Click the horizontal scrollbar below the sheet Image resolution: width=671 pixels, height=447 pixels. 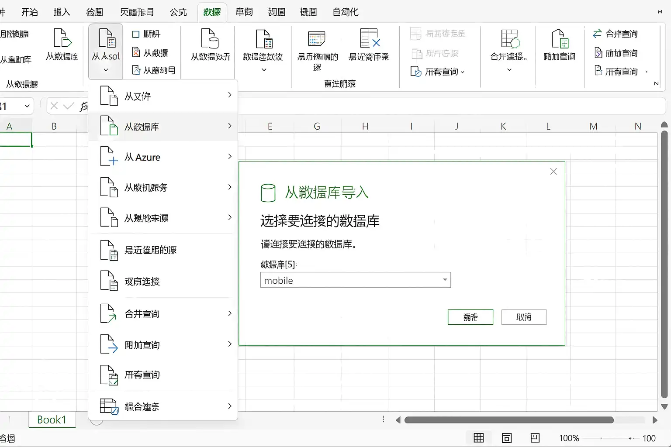[x=509, y=420]
